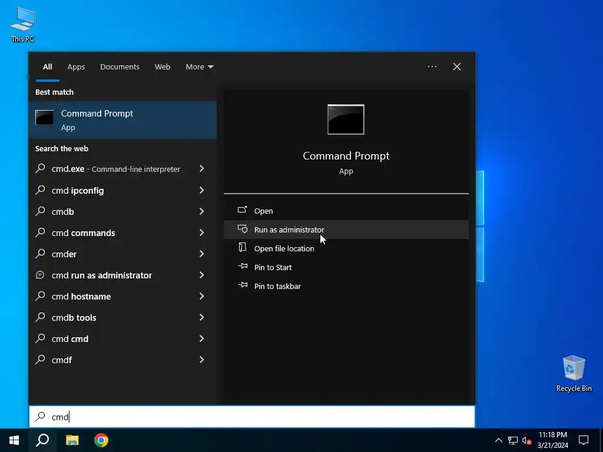Screen dimensions: 603x452
Task: Click the file icon beside Open file location
Action: point(242,247)
